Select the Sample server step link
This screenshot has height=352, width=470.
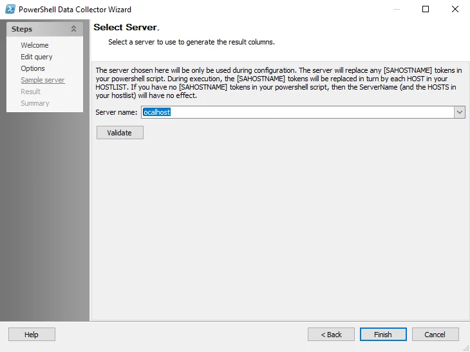(42, 80)
